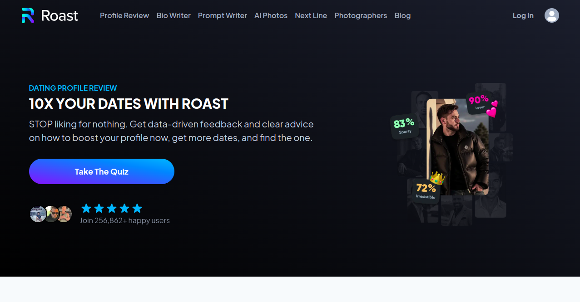Click the Log In link
Viewport: 580px width, 302px height.
(523, 15)
